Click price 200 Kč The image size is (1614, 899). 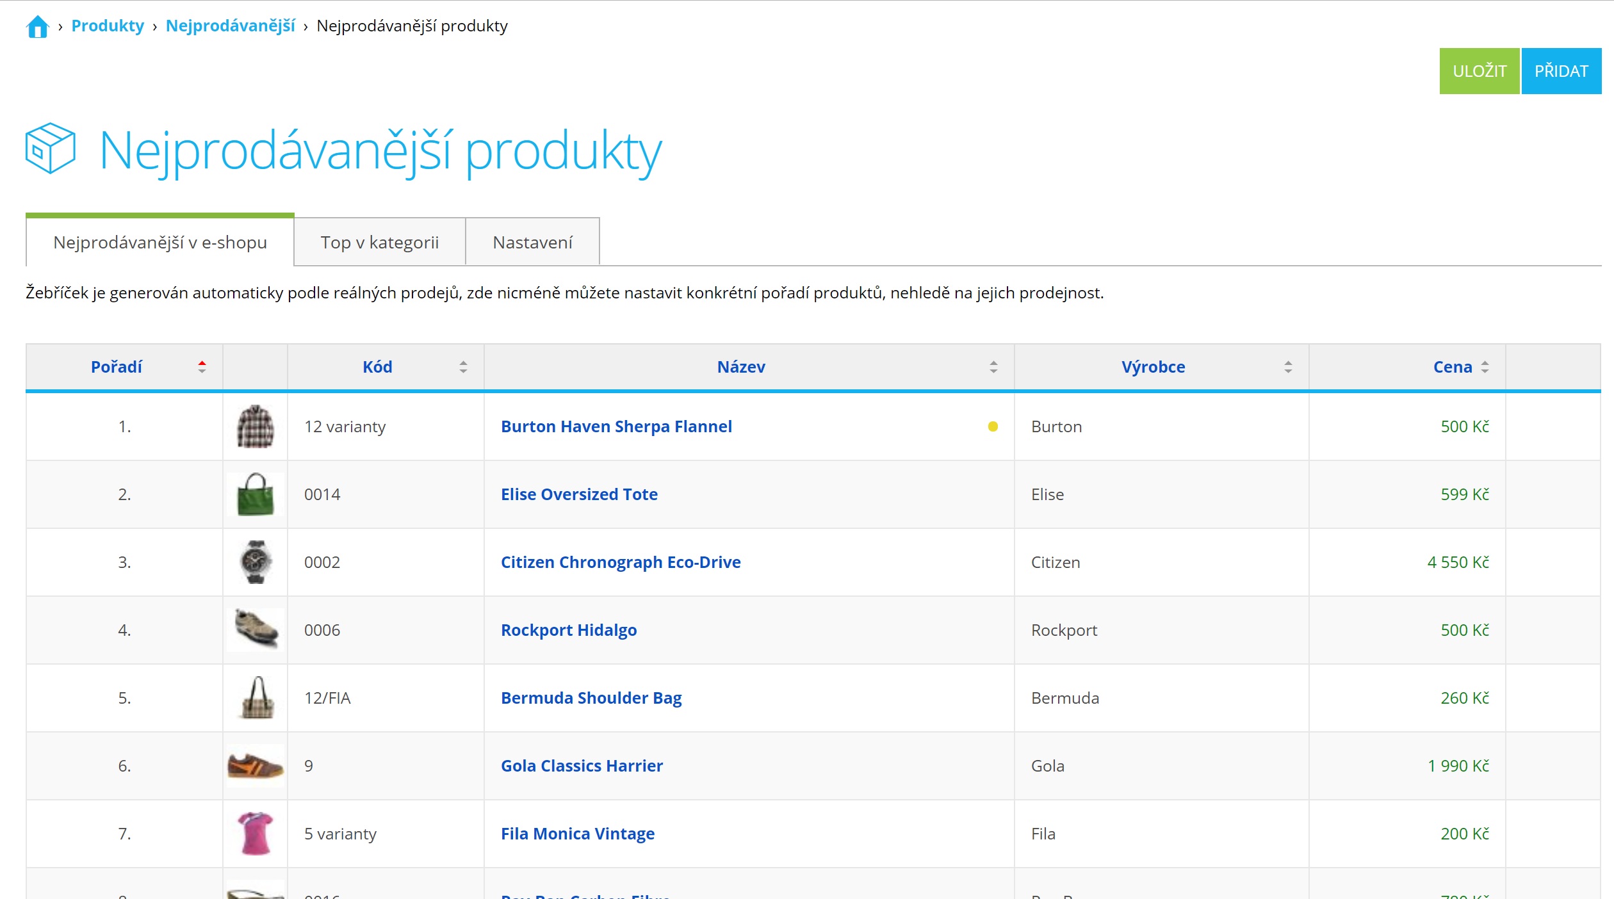point(1465,834)
